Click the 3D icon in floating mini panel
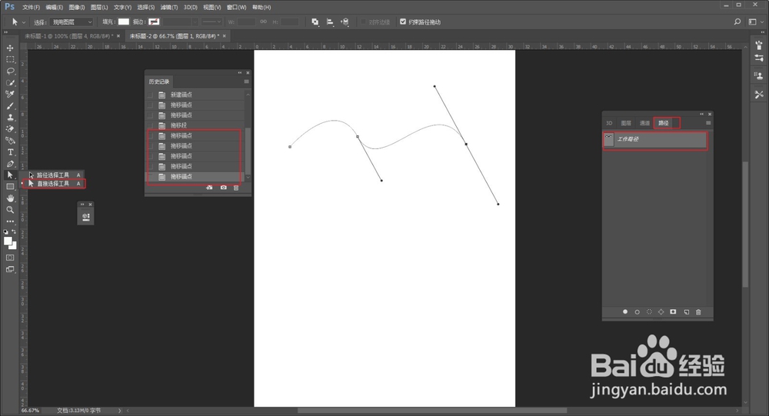Screen dimensions: 769x416 (x=86, y=217)
